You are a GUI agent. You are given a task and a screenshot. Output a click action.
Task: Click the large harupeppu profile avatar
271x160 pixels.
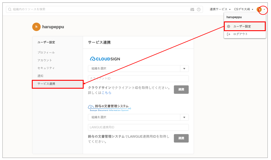pos(36,27)
